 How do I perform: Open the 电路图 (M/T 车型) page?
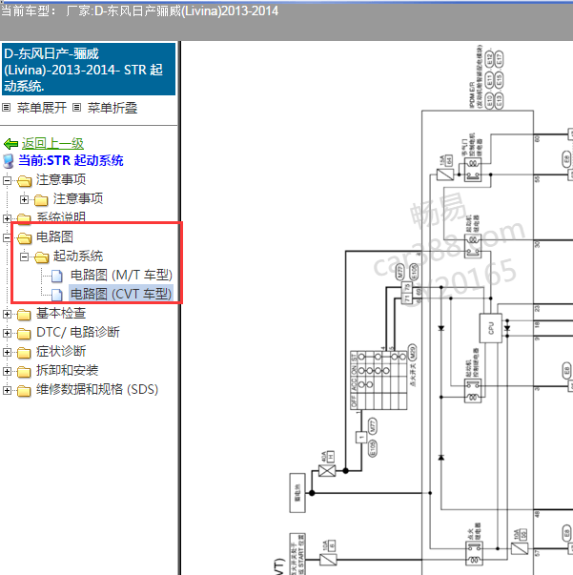click(x=121, y=276)
